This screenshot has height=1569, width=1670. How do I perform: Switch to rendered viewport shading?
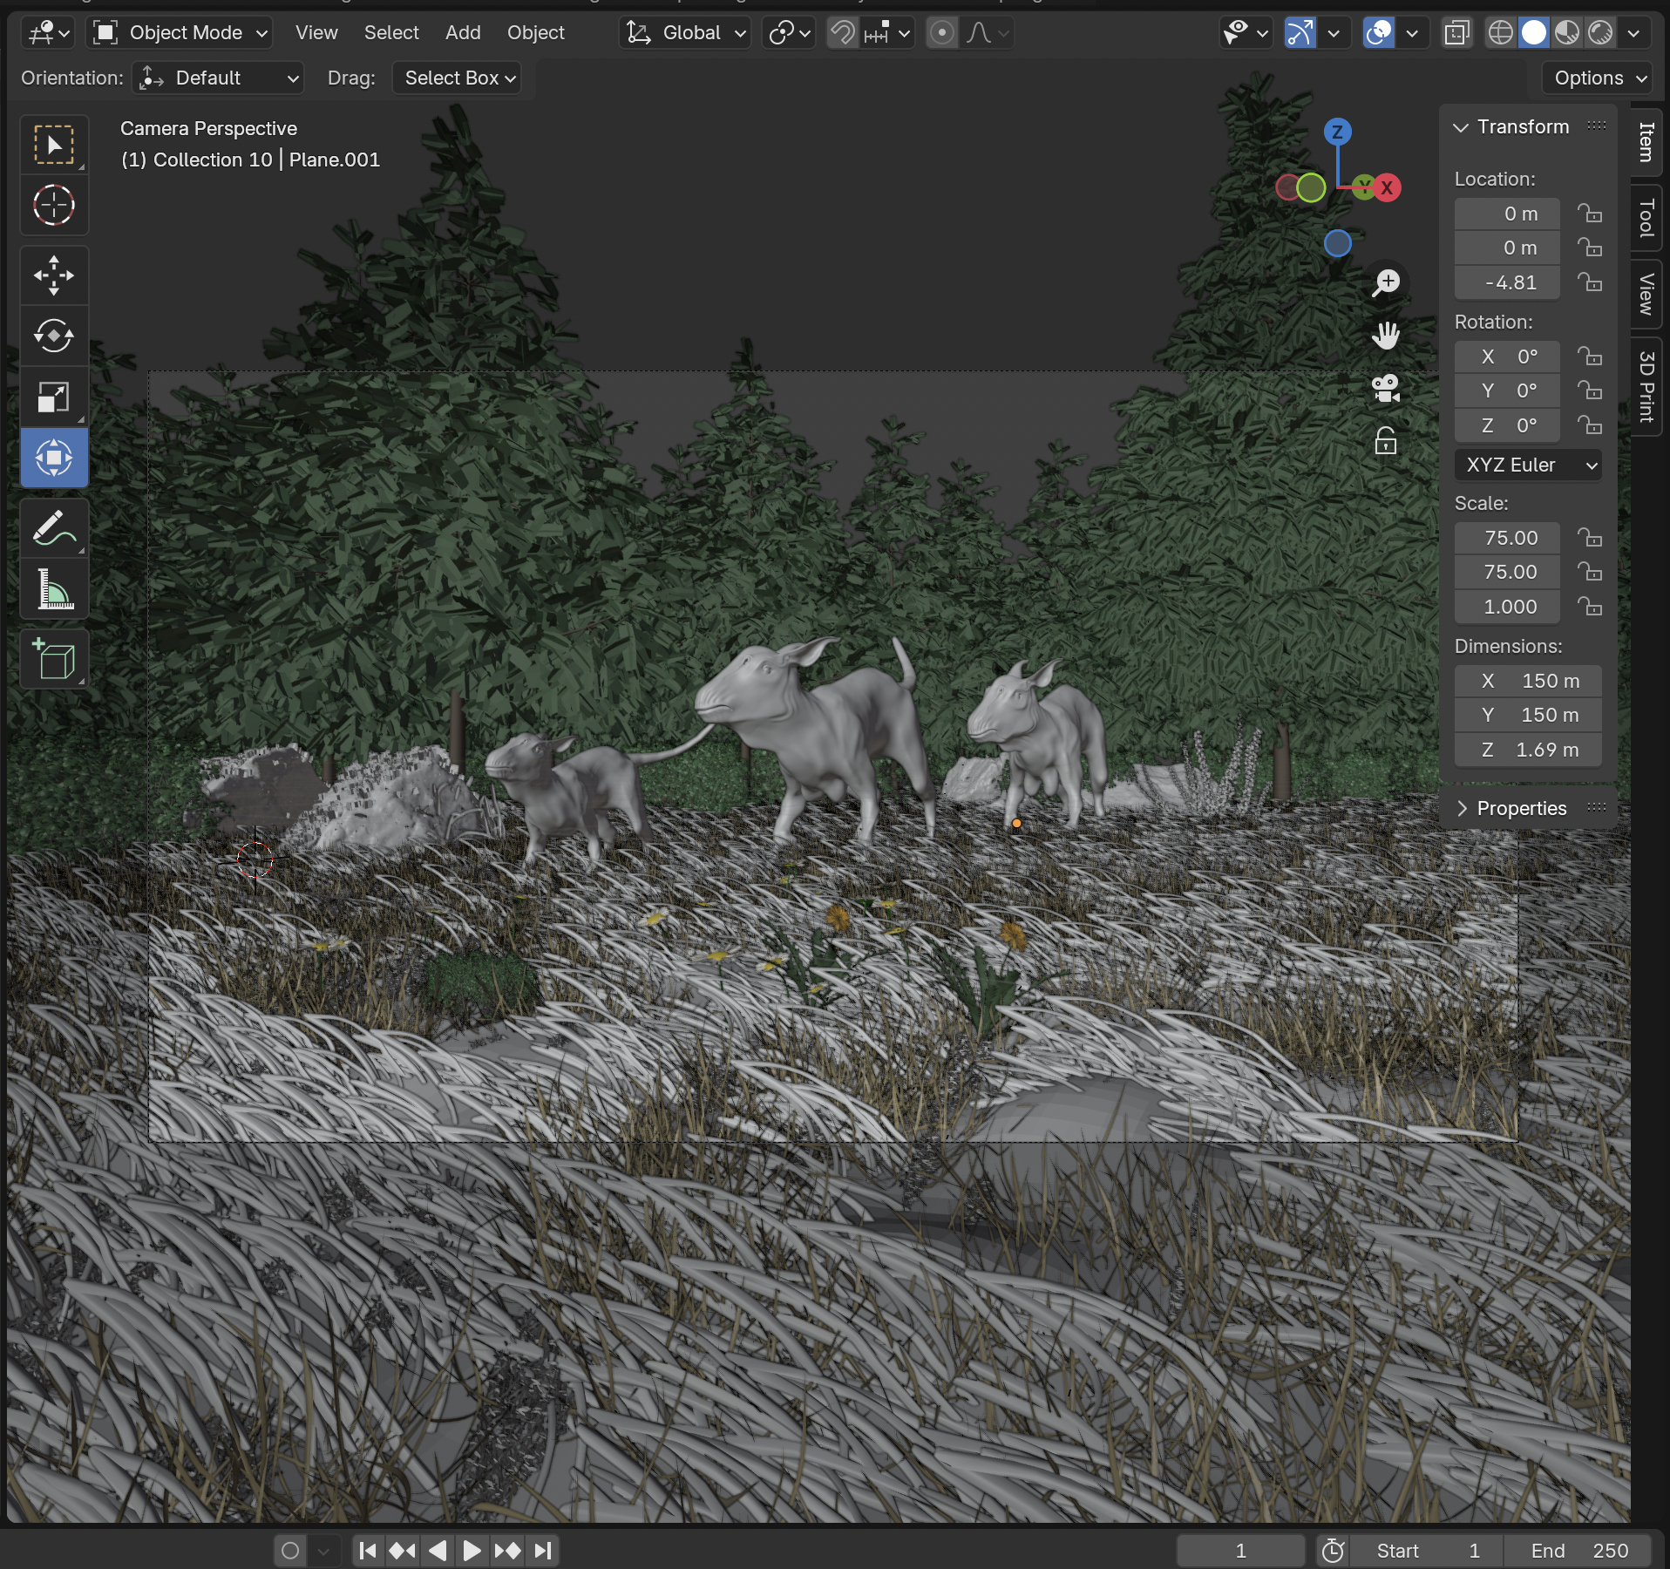tap(1600, 33)
